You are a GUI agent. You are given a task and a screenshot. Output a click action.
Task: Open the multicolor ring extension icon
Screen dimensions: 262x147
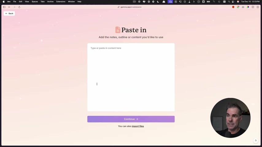click(x=238, y=7)
